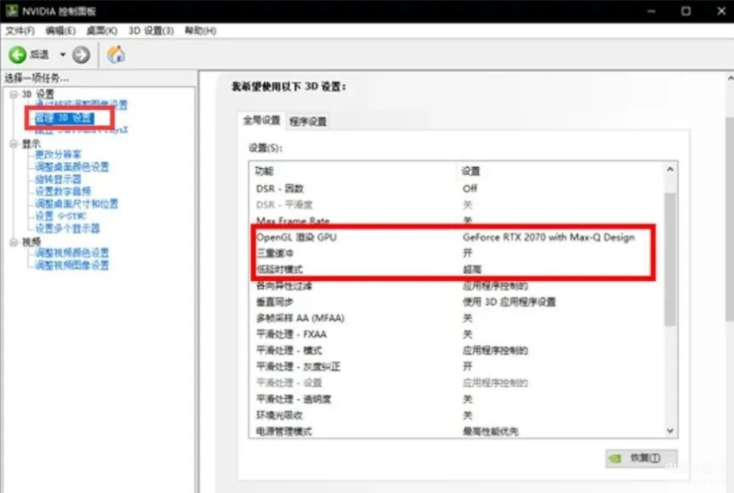734x493 pixels.
Task: Open 设置数字音频 in the tree
Action: click(63, 191)
